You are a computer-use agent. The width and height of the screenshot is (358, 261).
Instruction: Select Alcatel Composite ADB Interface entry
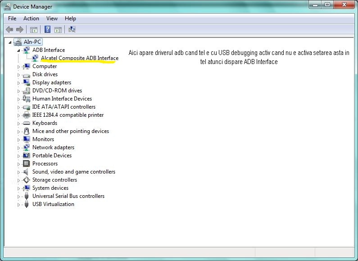[x=80, y=58]
